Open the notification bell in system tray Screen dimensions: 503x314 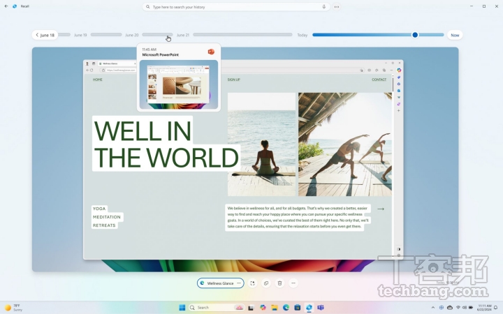click(496, 308)
